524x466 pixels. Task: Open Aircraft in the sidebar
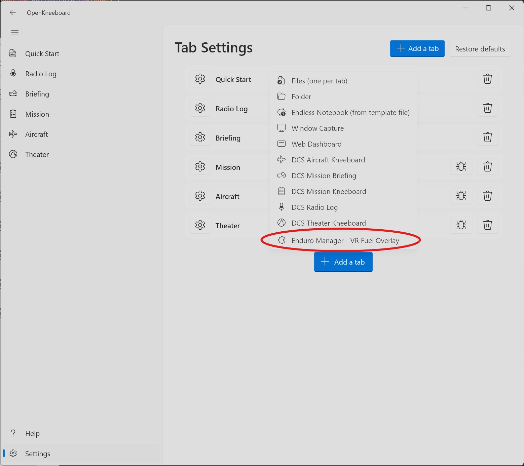pos(81,134)
